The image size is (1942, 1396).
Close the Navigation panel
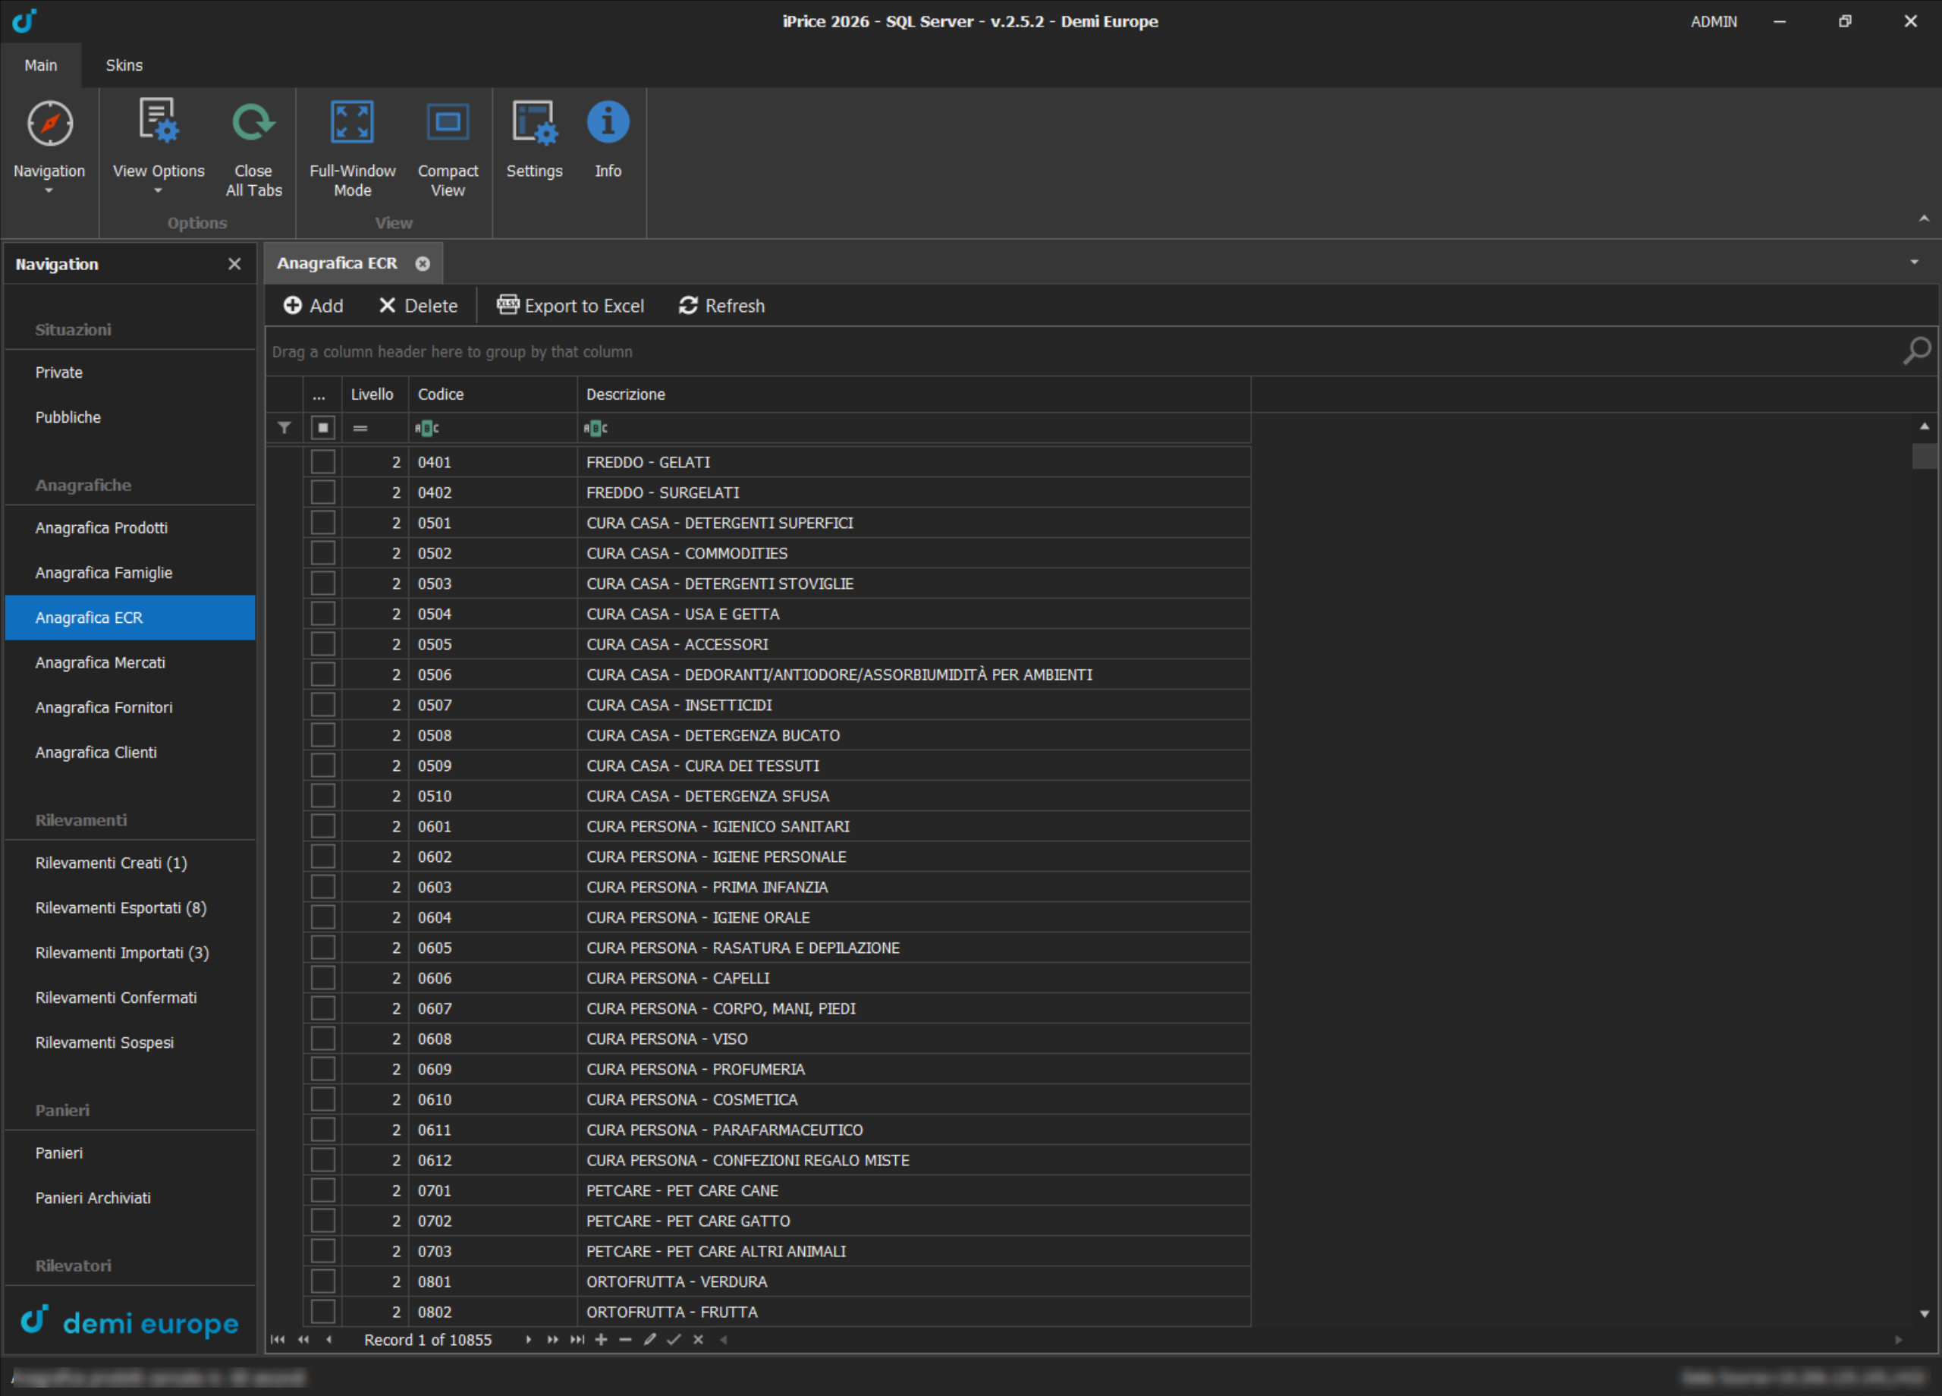click(234, 264)
